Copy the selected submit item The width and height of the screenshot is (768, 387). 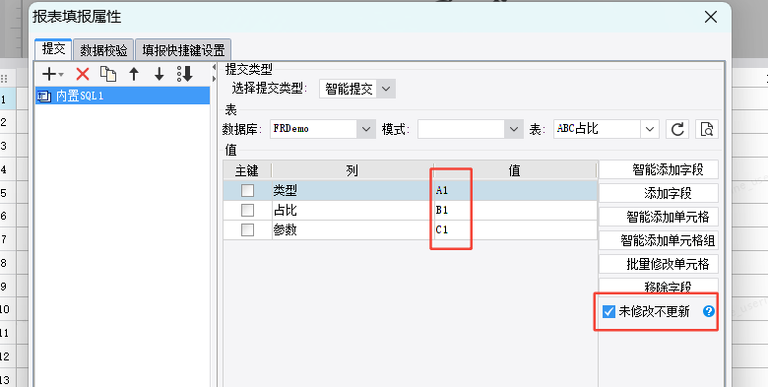pyautogui.click(x=108, y=74)
